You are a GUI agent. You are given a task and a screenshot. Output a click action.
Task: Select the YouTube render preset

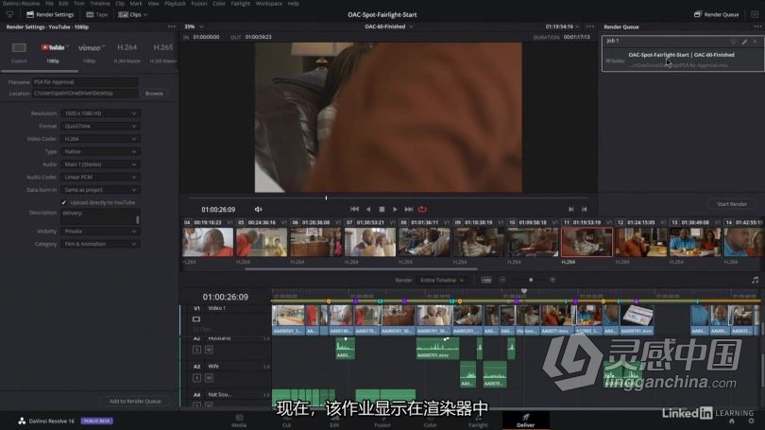53,48
